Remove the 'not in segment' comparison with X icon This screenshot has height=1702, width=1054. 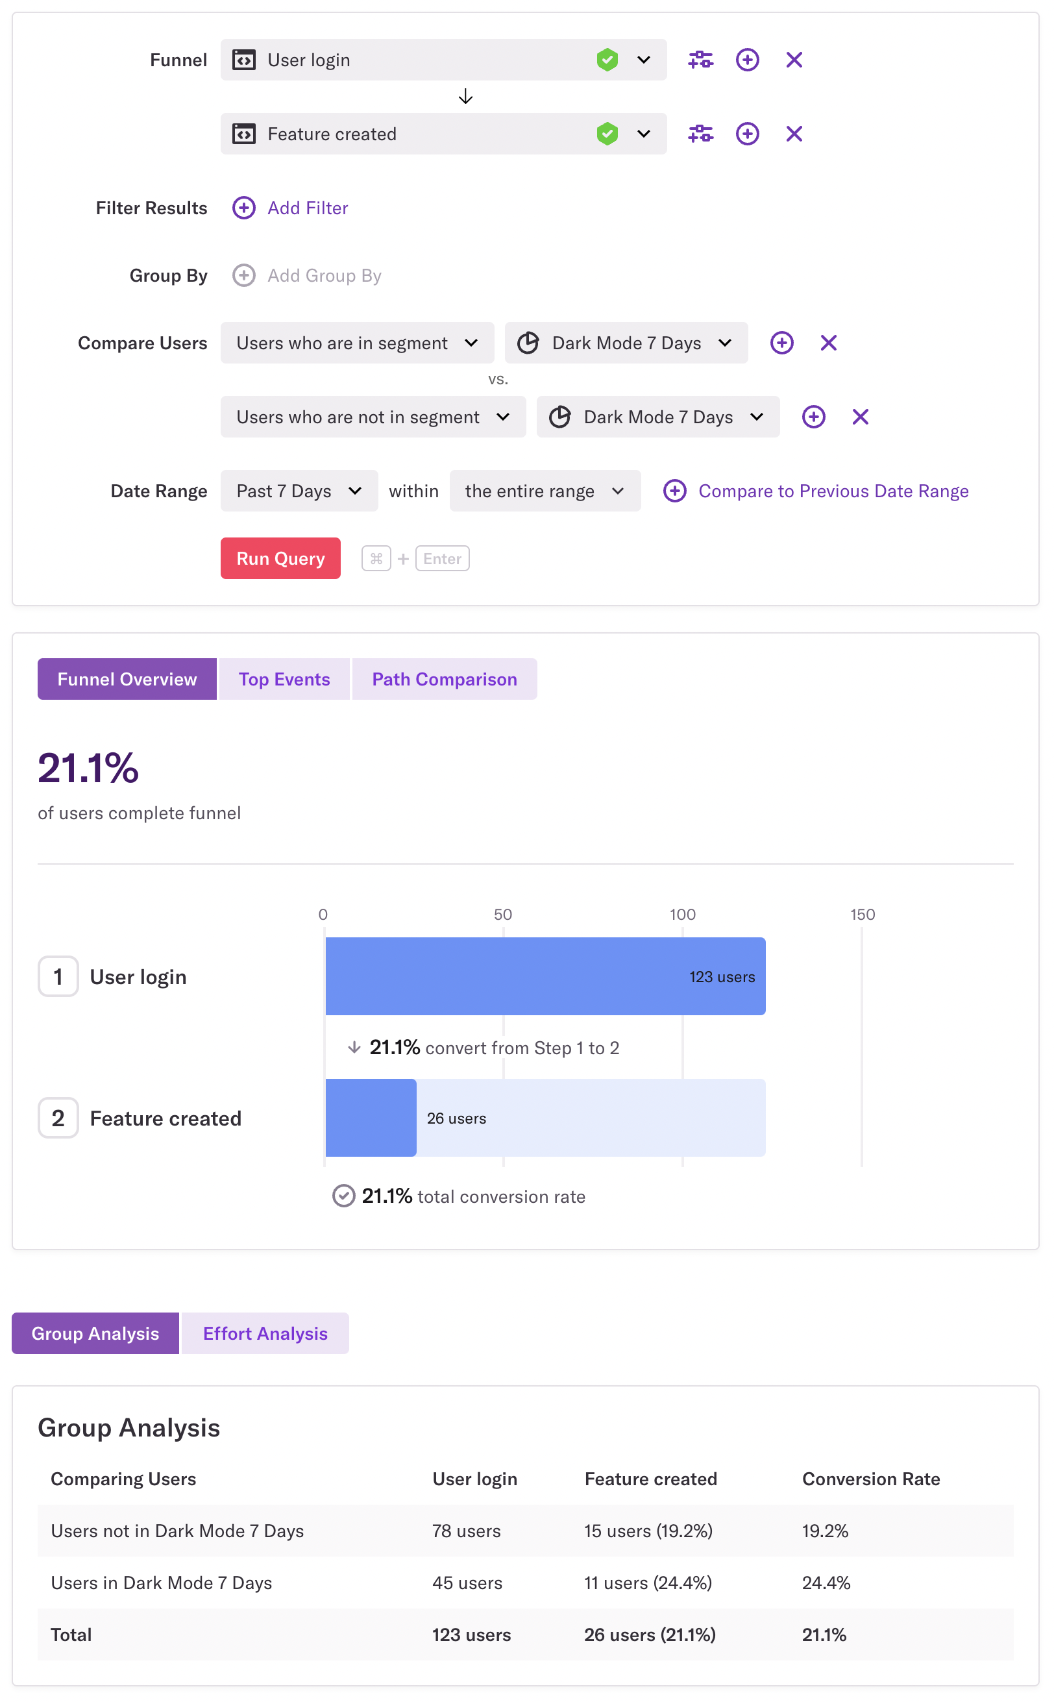point(860,416)
